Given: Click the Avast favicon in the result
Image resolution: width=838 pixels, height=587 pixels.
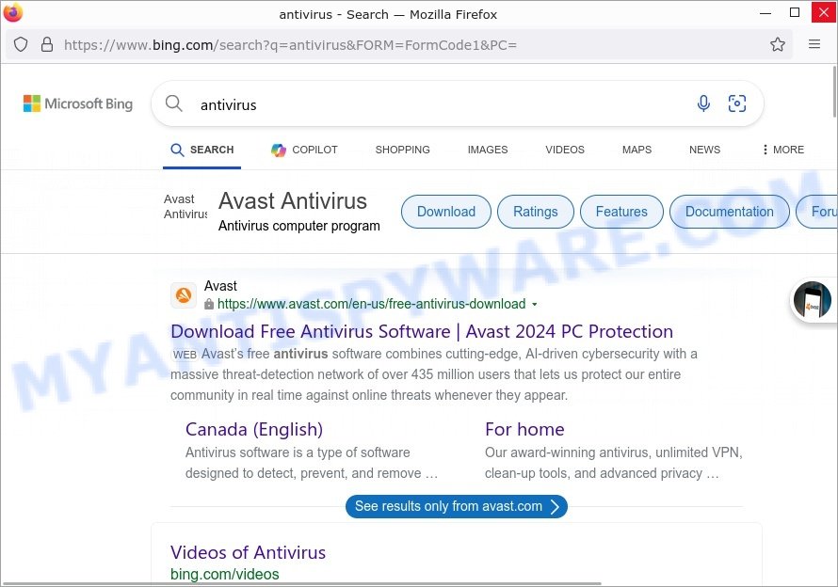Looking at the screenshot, I should click(x=184, y=295).
